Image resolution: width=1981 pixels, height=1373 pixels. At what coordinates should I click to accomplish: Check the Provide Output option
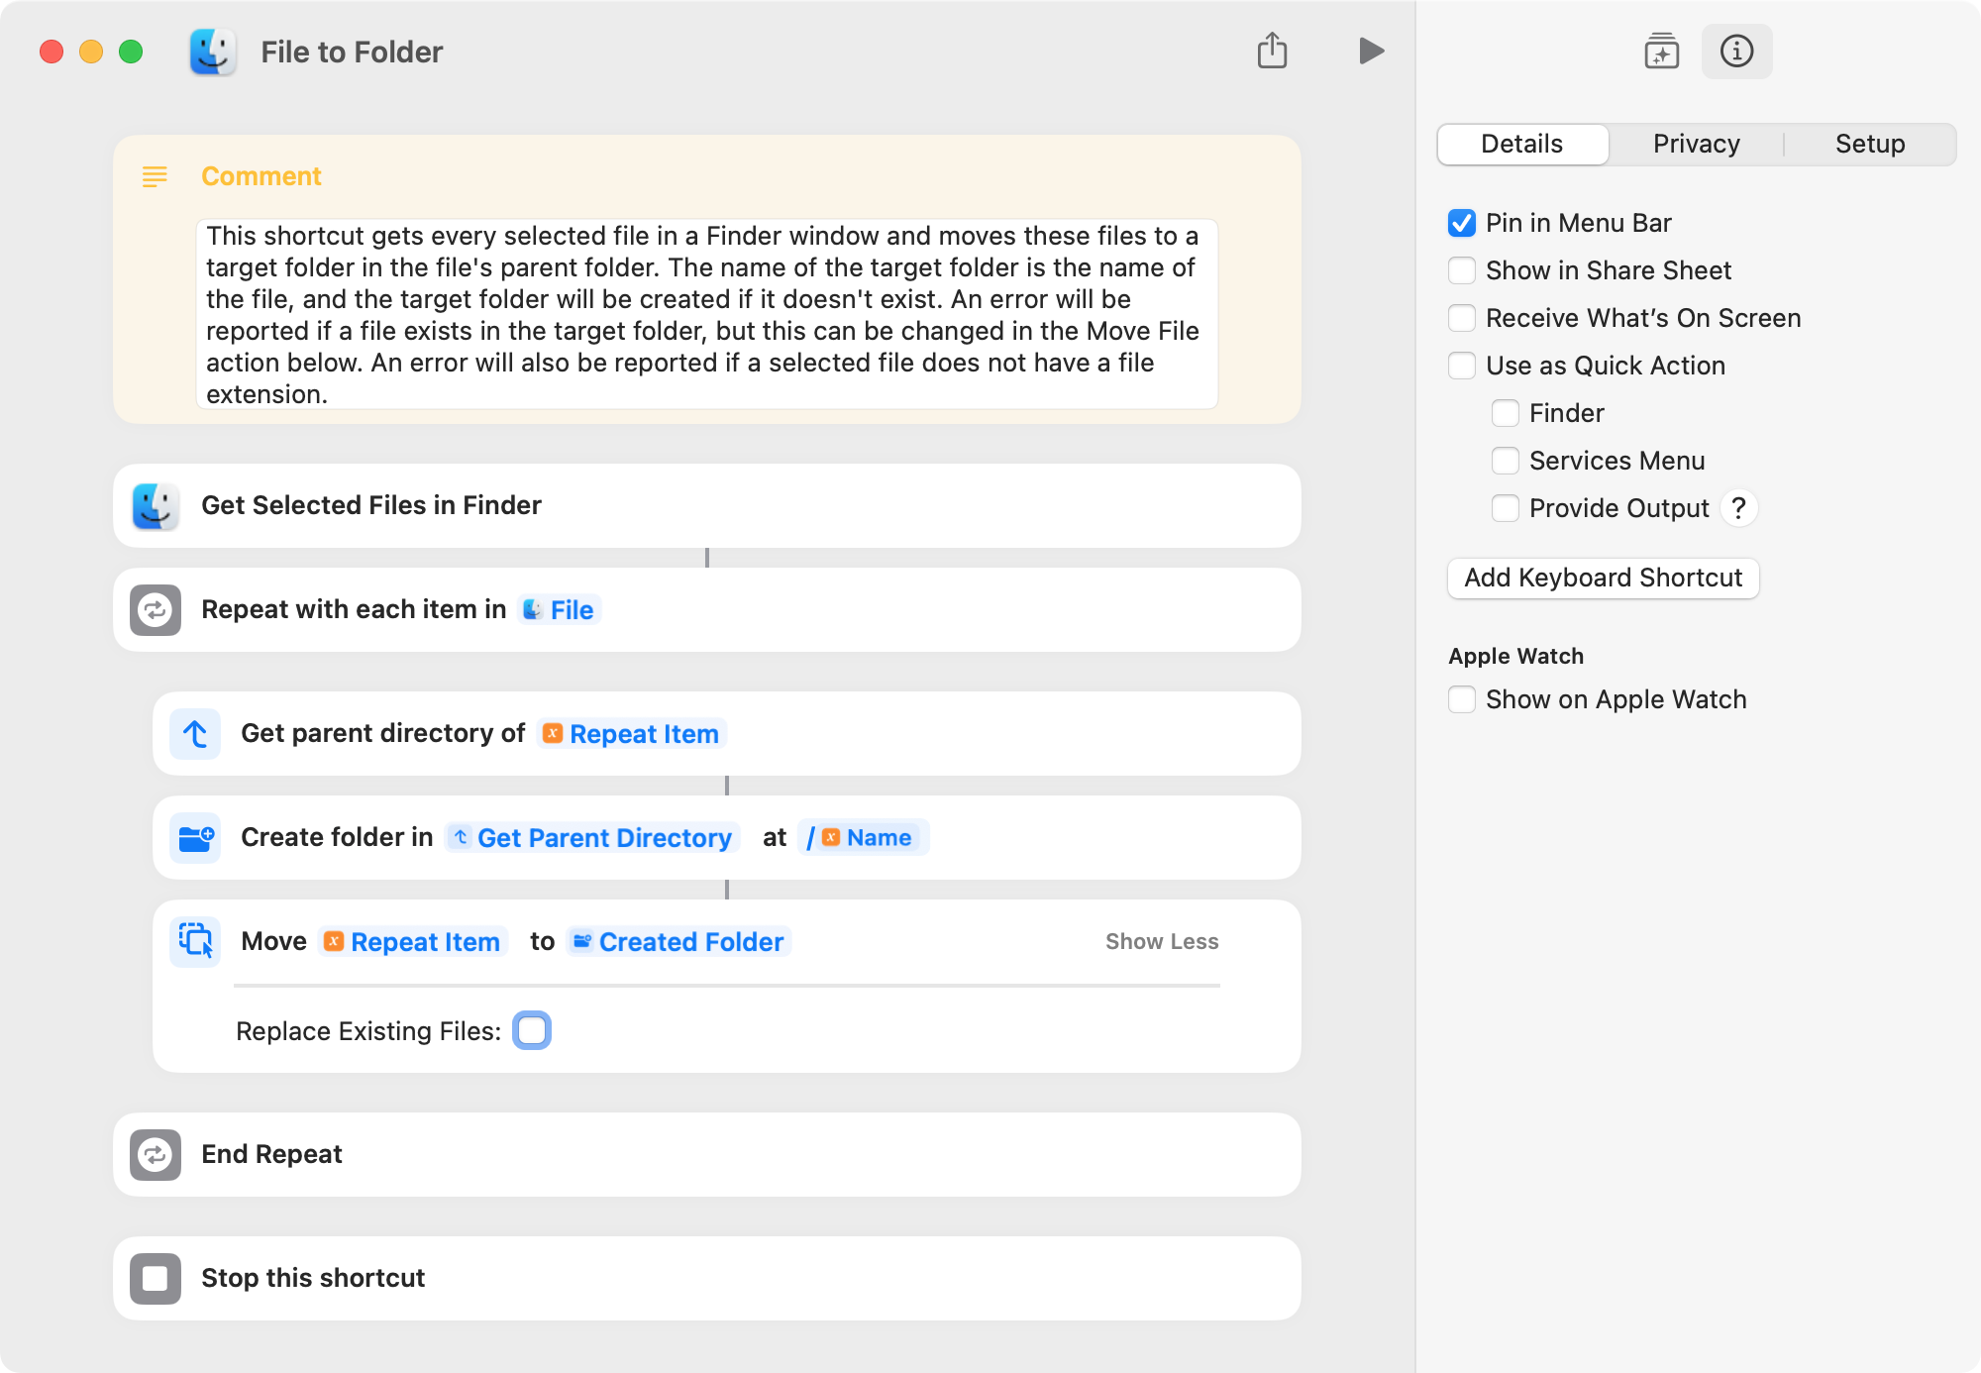(x=1506, y=508)
